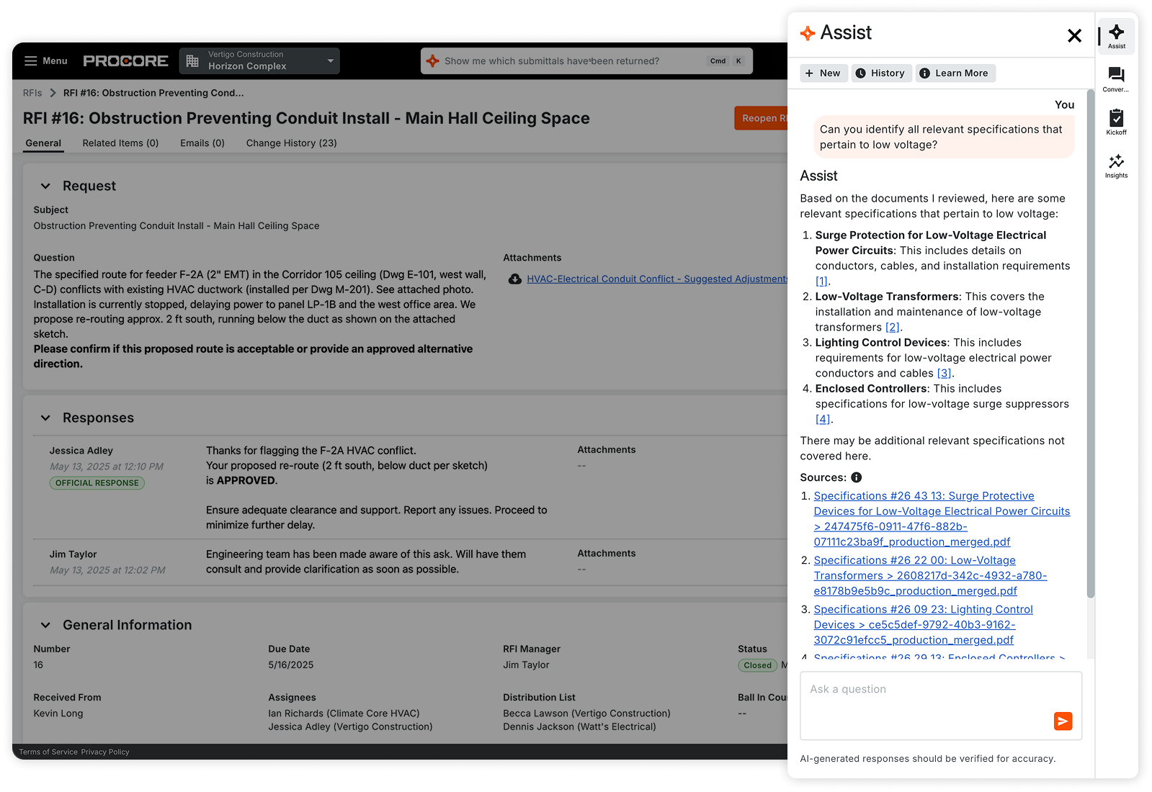The height and width of the screenshot is (792, 1152).
Task: Collapse the Request section
Action: pos(45,186)
